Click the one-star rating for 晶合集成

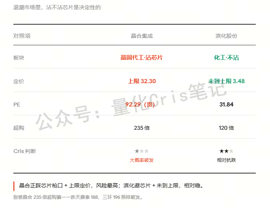pyautogui.click(x=142, y=151)
